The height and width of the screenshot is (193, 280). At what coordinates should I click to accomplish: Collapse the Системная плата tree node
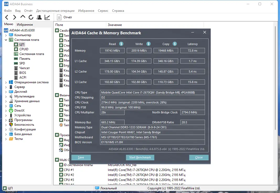coord(6,40)
